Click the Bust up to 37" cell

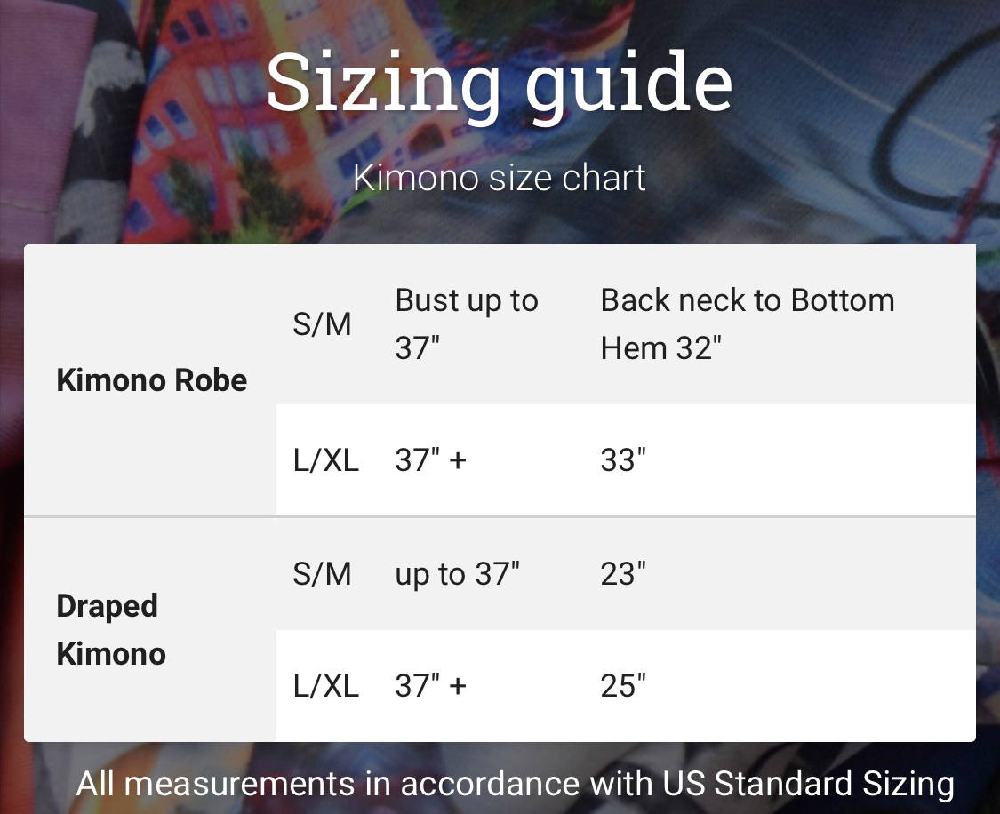(467, 323)
